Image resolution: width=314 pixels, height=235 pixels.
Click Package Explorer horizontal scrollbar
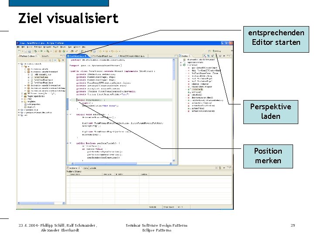click(x=41, y=203)
